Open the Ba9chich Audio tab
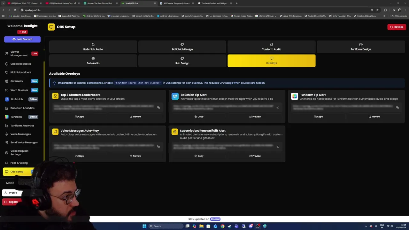409x230 pixels. [93, 47]
